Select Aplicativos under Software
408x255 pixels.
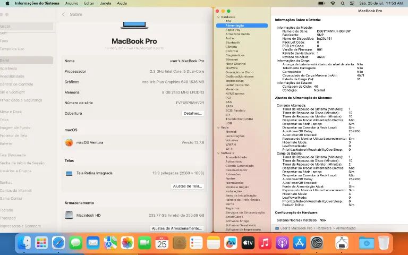(233, 161)
